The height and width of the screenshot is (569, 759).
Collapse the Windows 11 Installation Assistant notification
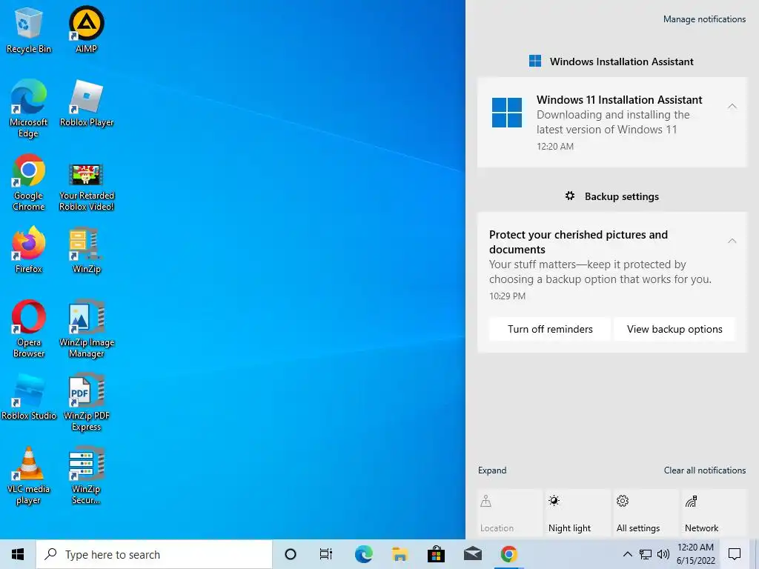[732, 106]
